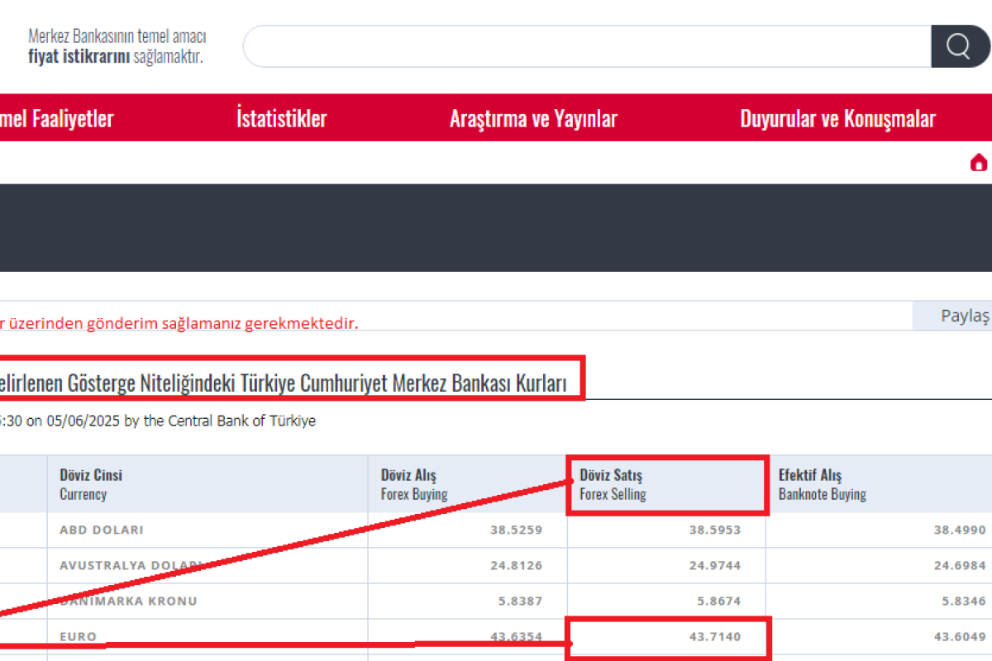Click the Euro banknote value 43.6049
The image size is (992, 661).
tap(959, 637)
